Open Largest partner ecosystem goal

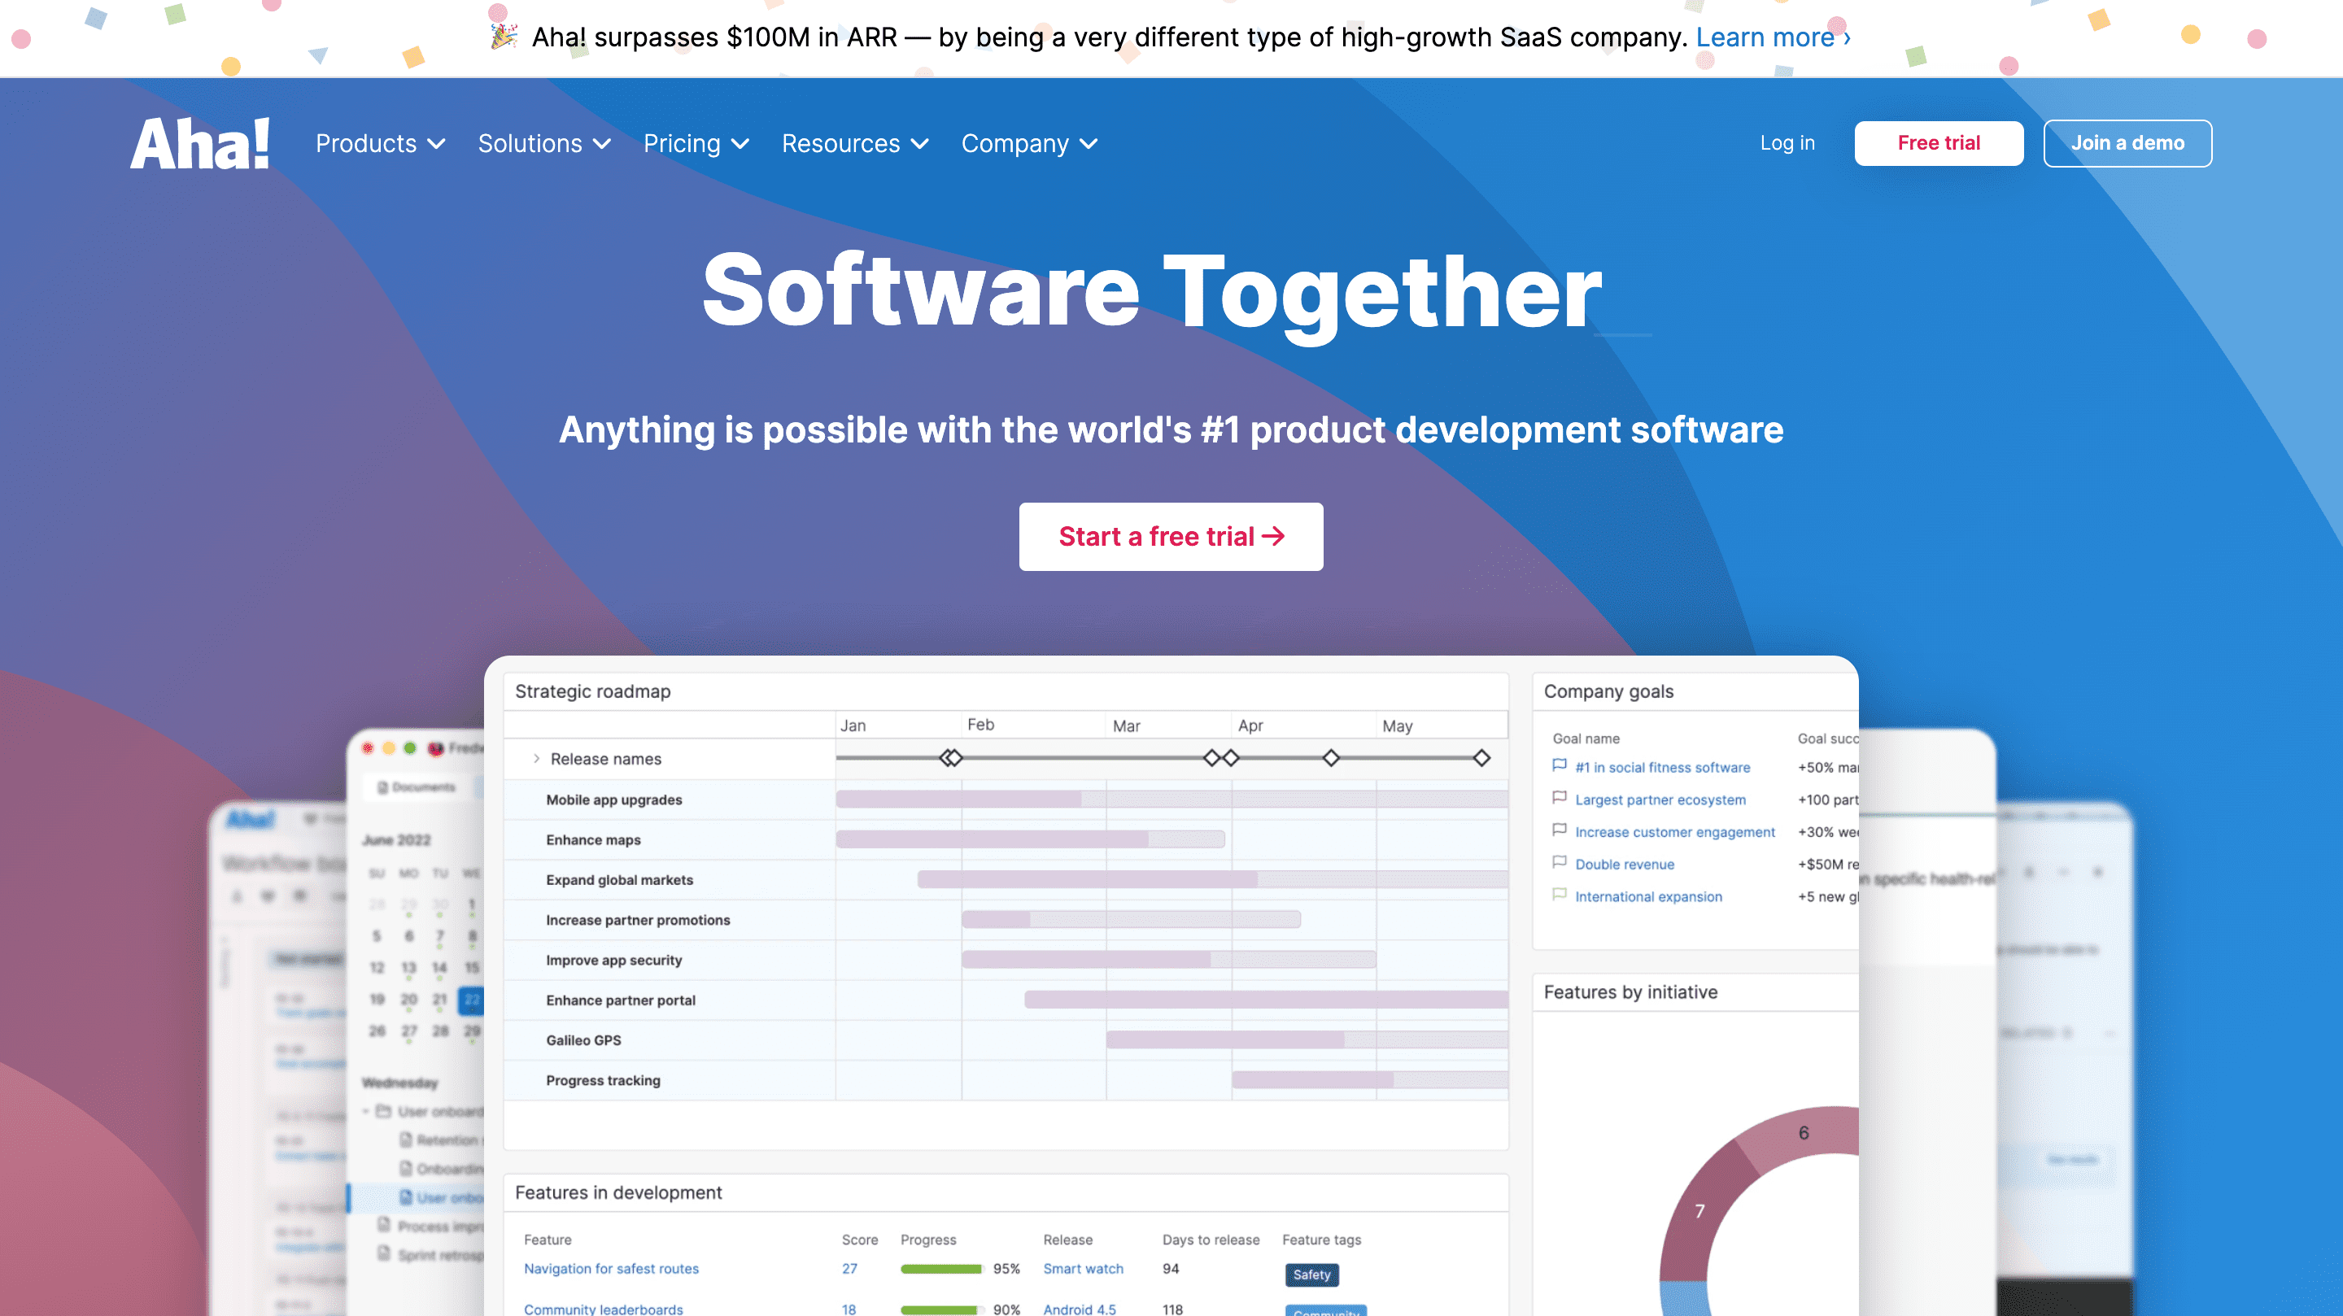1660,800
